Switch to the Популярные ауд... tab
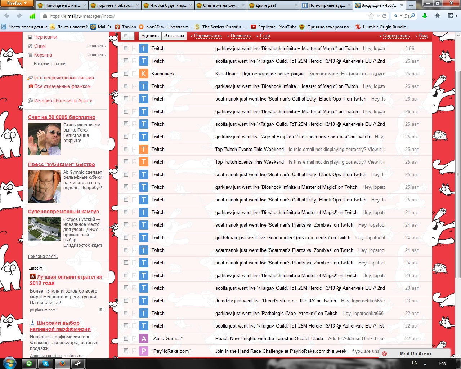 326,5
